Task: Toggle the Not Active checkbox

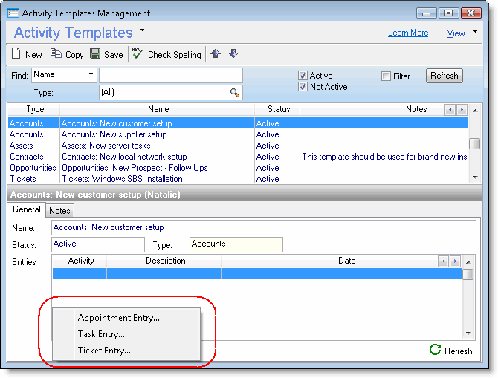Action: [x=303, y=87]
